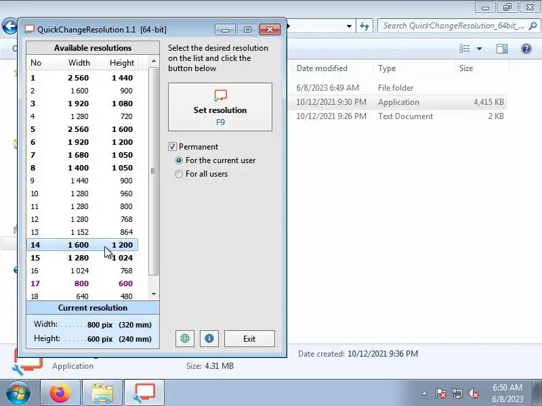Select resolution row 13 1152 x 864

tap(82, 232)
